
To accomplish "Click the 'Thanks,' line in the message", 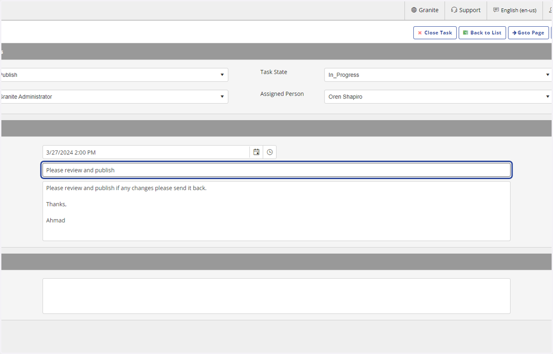I will [x=56, y=204].
